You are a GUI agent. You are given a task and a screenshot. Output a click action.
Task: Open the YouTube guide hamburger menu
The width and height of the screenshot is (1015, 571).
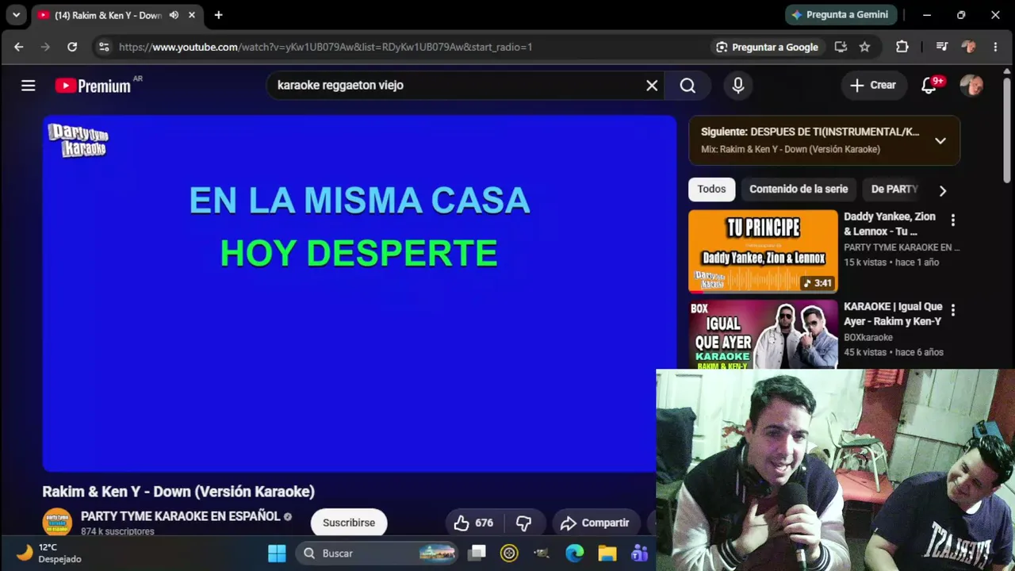click(29, 86)
